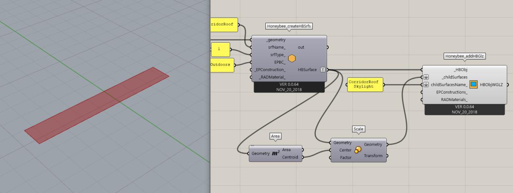The image size is (513, 193).
Task: Click the Geometry output of Scale component
Action: (x=373, y=144)
